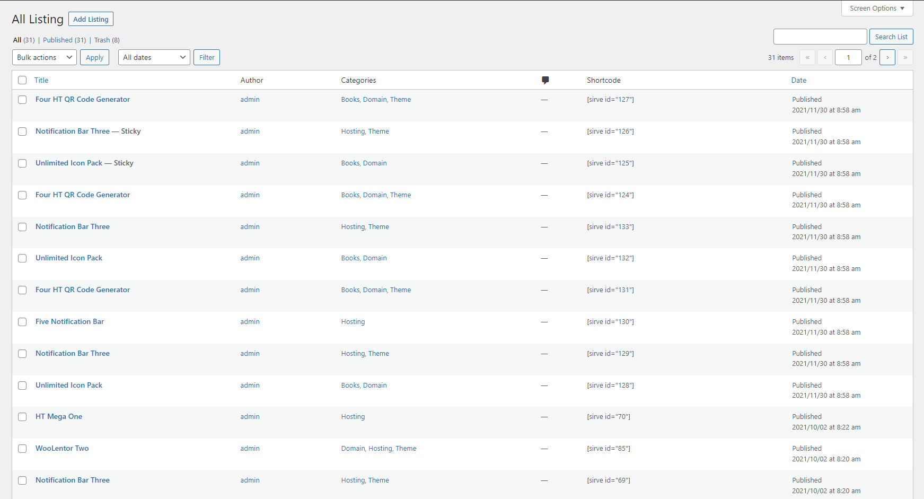Check the box for shortcode id 127 row
This screenshot has height=499, width=924.
[22, 100]
